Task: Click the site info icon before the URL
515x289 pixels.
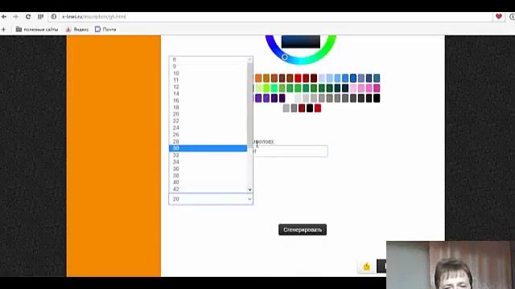Action: (x=54, y=17)
